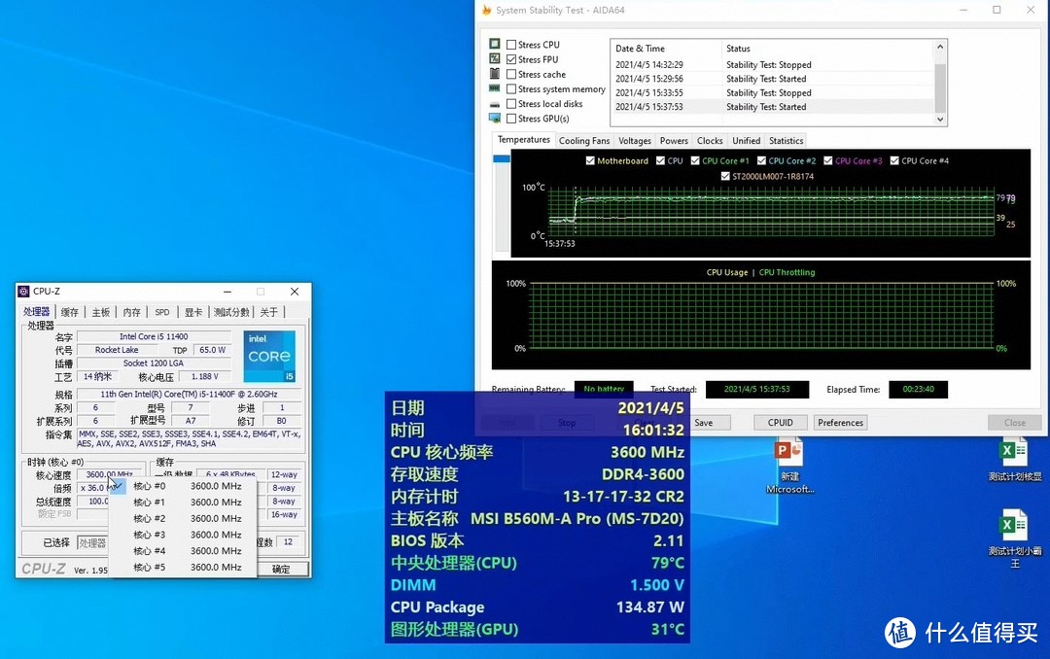The height and width of the screenshot is (659, 1050).
Task: Open the 测试分数 tab in CPU-Z
Action: click(231, 312)
